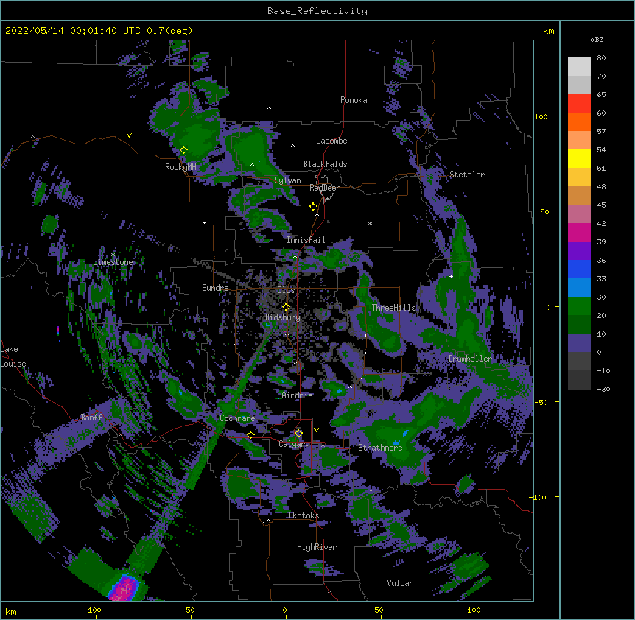Click the RedDeer city label
This screenshot has height=620, width=635.
pyautogui.click(x=324, y=188)
